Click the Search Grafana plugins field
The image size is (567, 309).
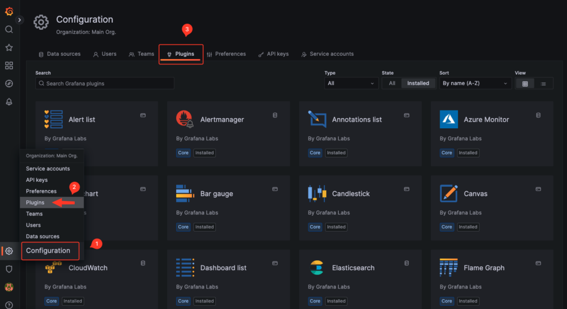[x=105, y=83]
